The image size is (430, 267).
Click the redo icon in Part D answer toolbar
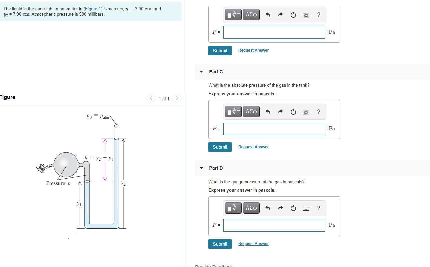pyautogui.click(x=280, y=208)
